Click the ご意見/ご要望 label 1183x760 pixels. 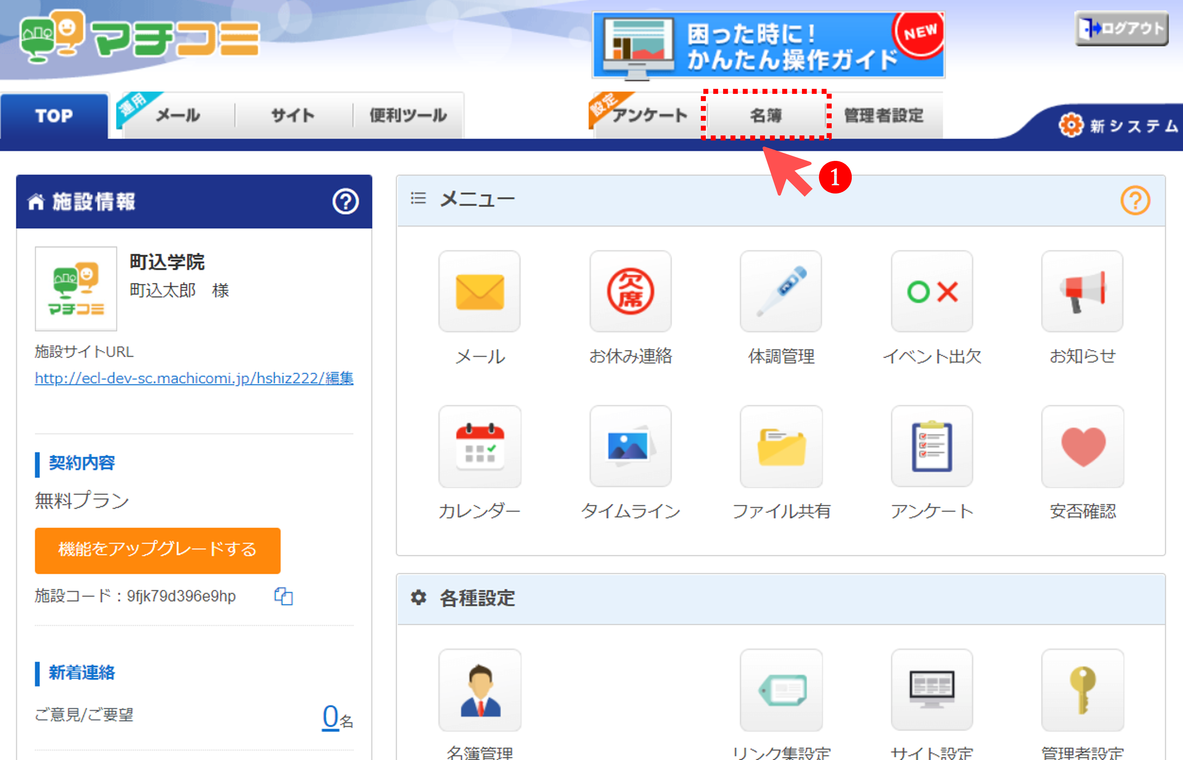(x=84, y=714)
